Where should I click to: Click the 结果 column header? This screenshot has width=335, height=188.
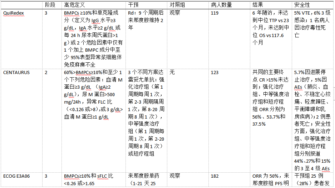[258, 5]
